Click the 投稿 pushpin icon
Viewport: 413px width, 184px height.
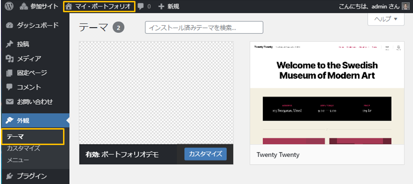9,44
